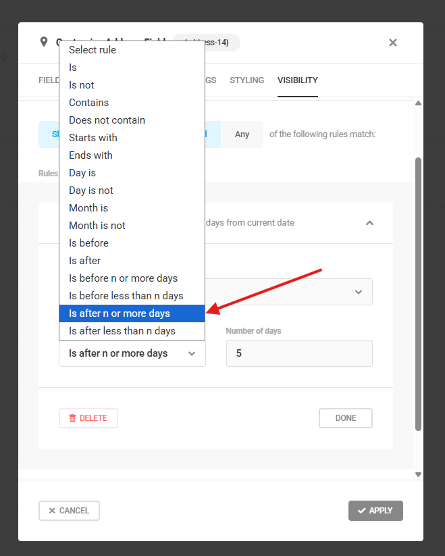This screenshot has height=556, width=445.
Task: Cancel the field settings dialog
Action: click(x=69, y=511)
